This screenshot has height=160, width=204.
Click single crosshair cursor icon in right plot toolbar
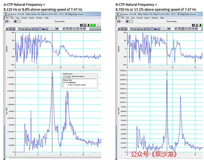[176, 29]
